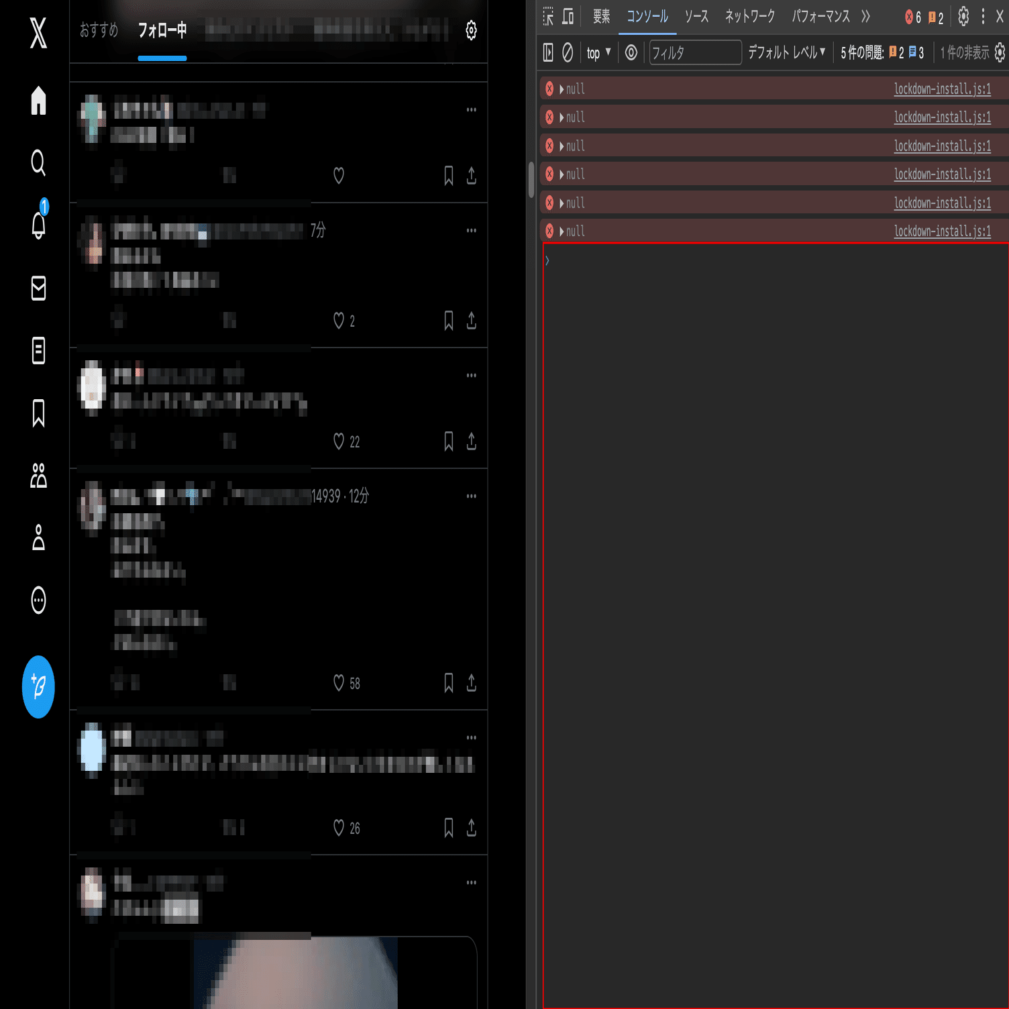Click the console フィルタ input field

click(x=694, y=53)
